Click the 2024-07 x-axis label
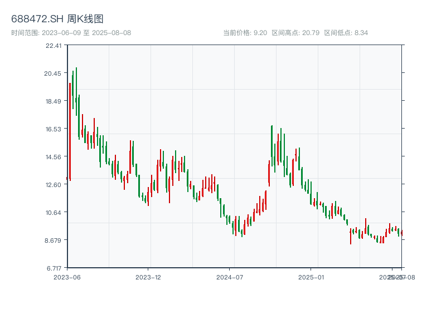This screenshot has height=334, width=446. click(x=230, y=277)
